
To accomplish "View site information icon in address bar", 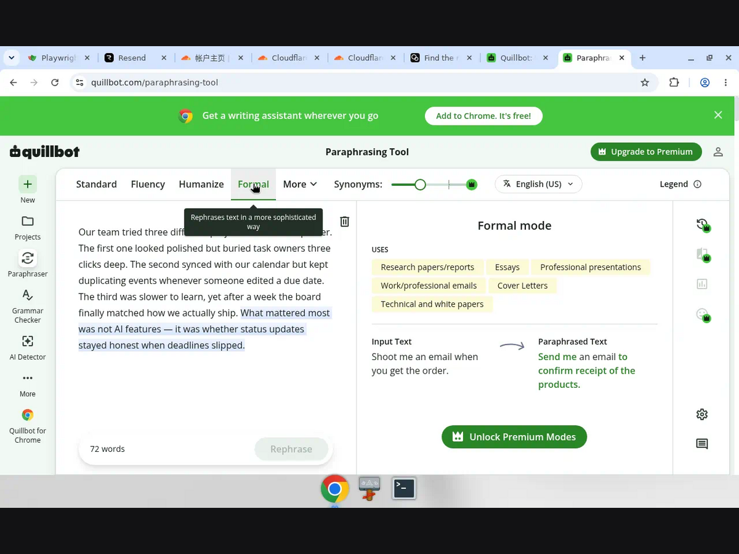I will click(x=78, y=82).
